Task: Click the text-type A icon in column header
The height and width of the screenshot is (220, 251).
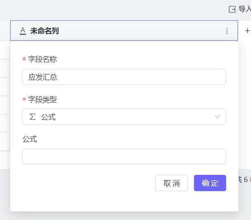Action: pos(23,31)
